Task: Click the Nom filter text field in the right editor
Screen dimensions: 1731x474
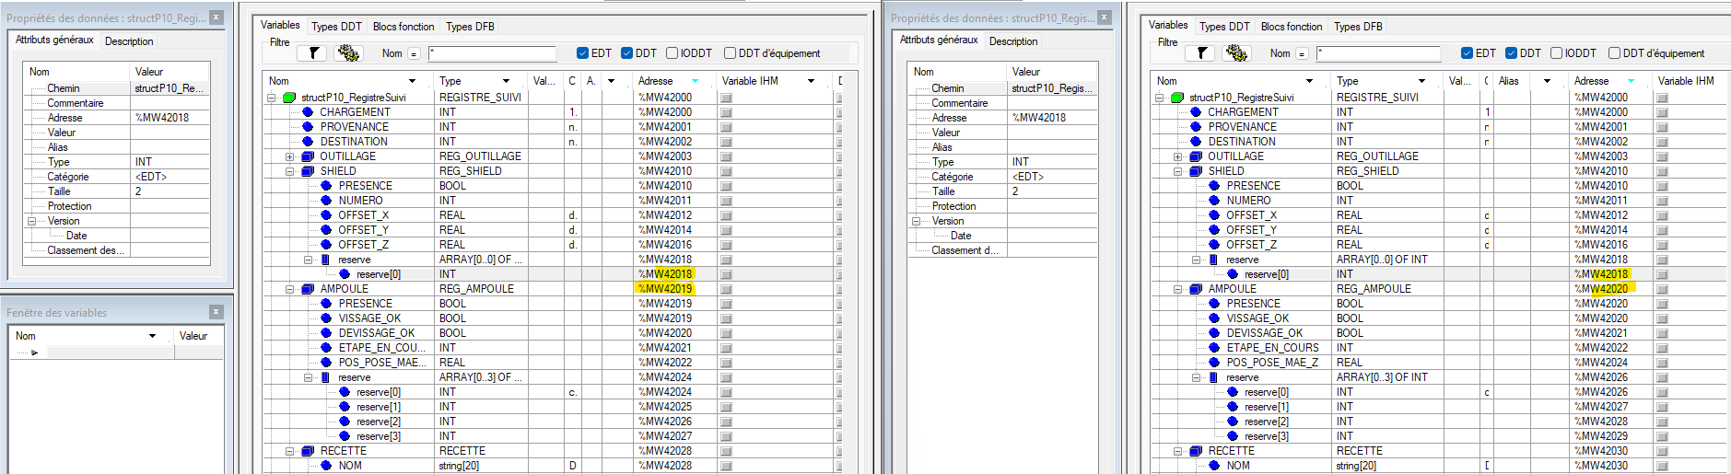Action: pos(1378,53)
